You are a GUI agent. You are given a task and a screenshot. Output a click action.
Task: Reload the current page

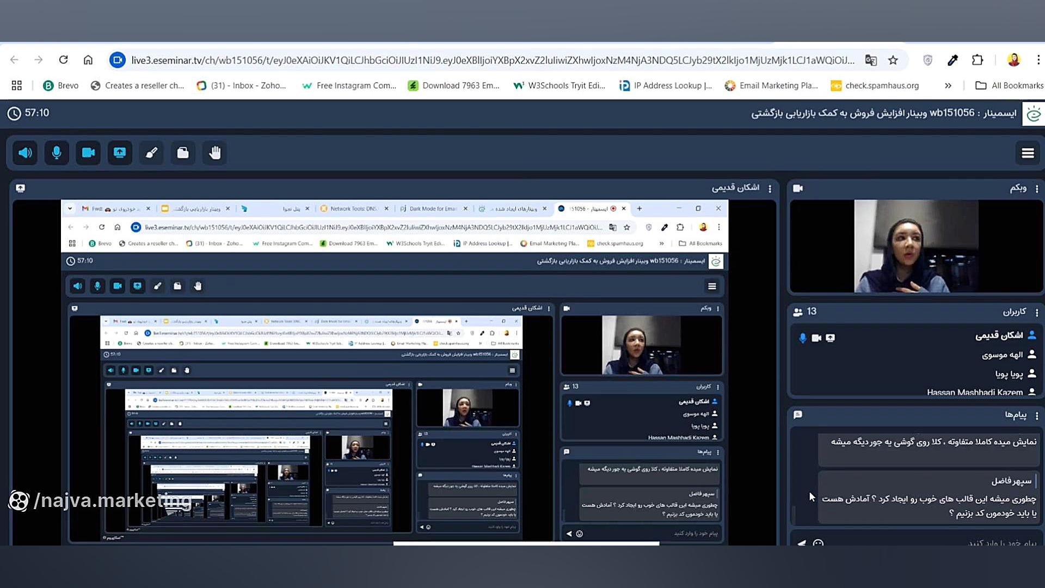click(63, 60)
